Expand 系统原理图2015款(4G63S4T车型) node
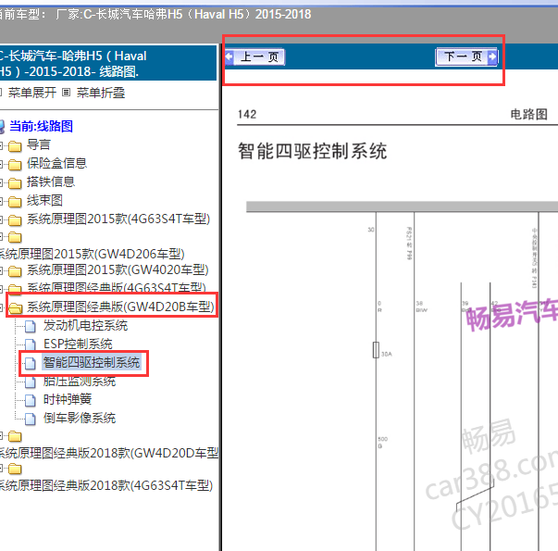 tap(2, 219)
